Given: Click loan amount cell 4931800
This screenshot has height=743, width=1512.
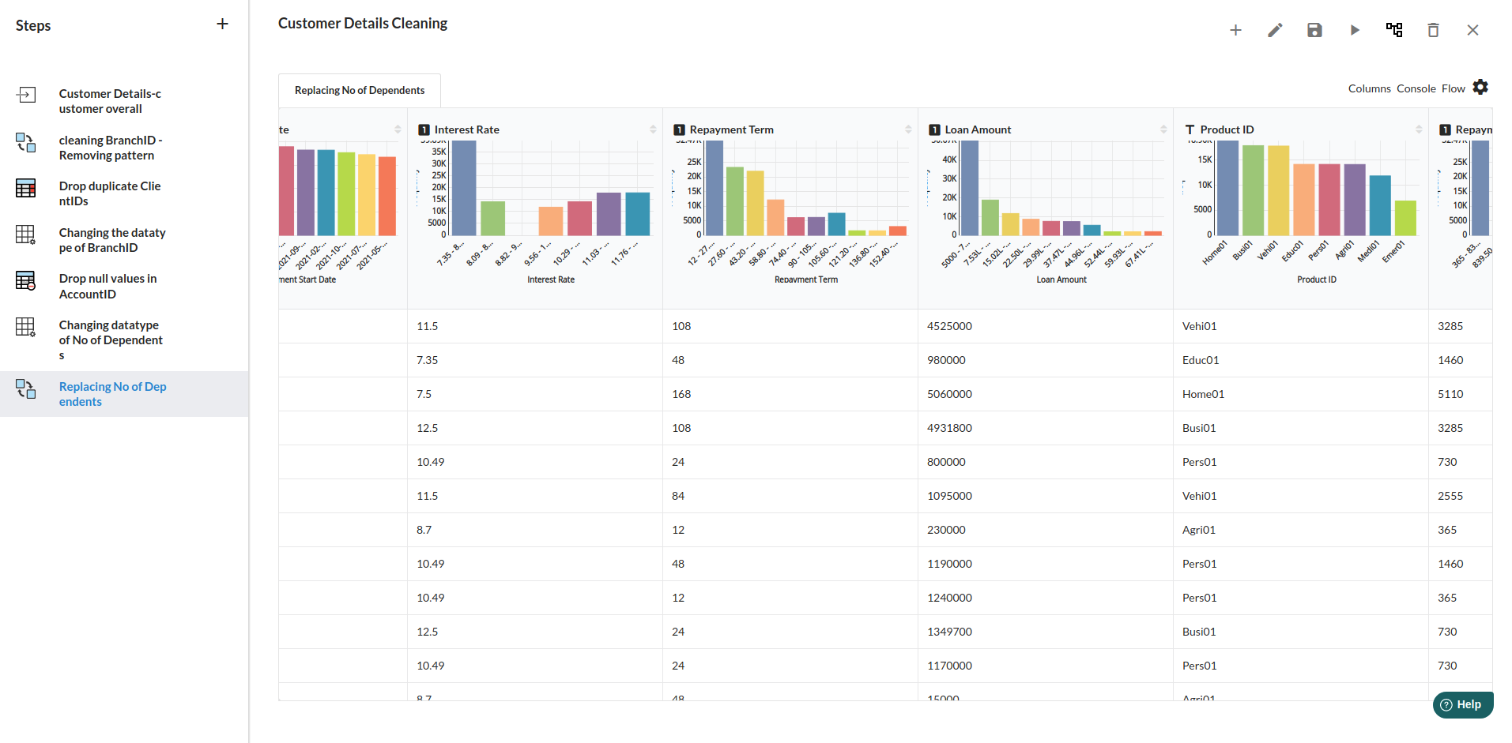Looking at the screenshot, I should click(949, 428).
